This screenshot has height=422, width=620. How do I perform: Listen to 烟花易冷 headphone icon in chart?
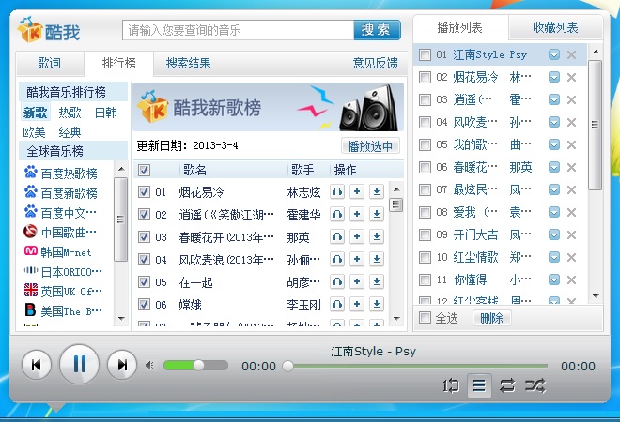337,192
